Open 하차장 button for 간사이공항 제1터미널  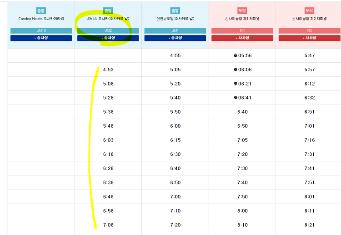(x=242, y=38)
